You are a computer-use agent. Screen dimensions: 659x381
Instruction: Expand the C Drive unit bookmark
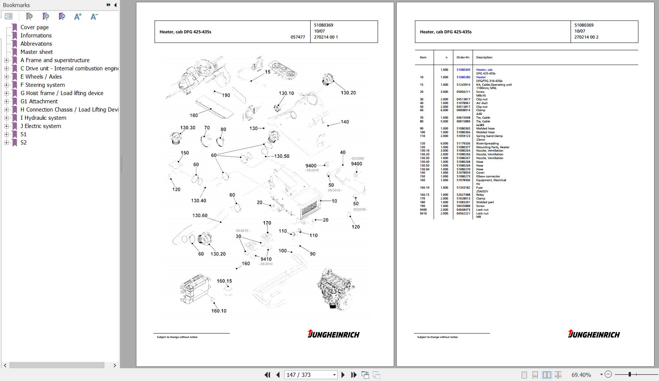pyautogui.click(x=6, y=68)
